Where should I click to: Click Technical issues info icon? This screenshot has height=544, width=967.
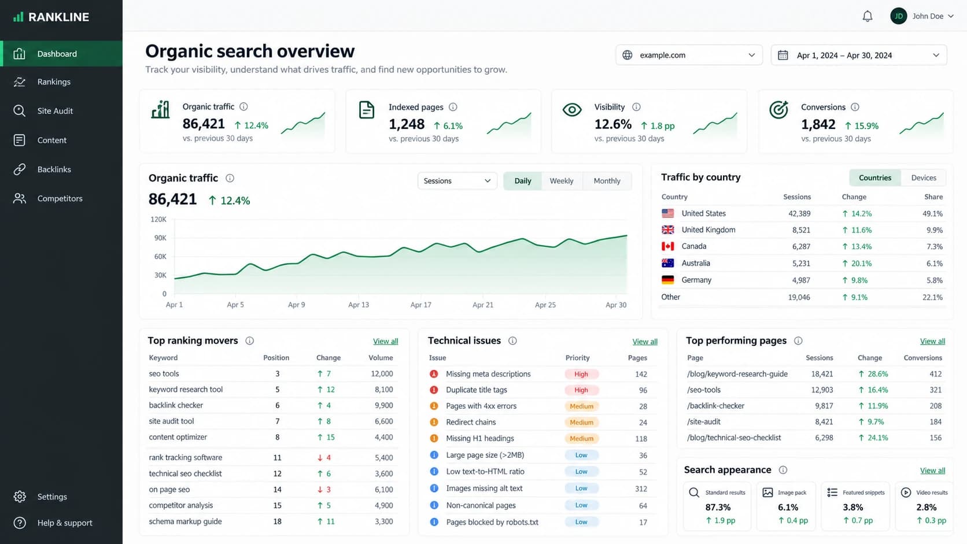click(x=512, y=341)
